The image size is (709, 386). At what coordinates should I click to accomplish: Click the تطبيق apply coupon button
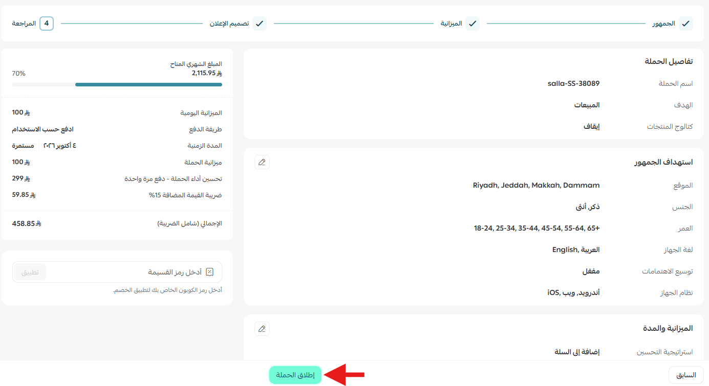click(x=30, y=272)
